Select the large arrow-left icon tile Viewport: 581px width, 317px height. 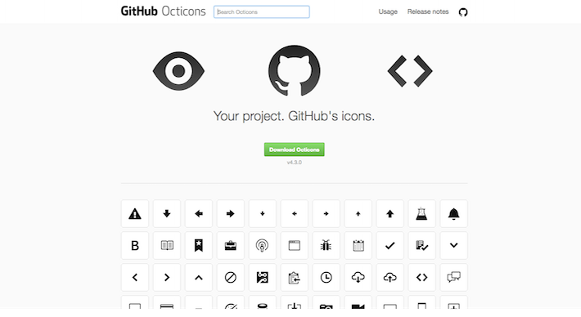tap(199, 214)
